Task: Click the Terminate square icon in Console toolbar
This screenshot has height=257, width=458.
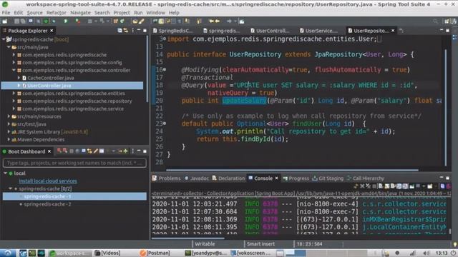Action: 374,186
